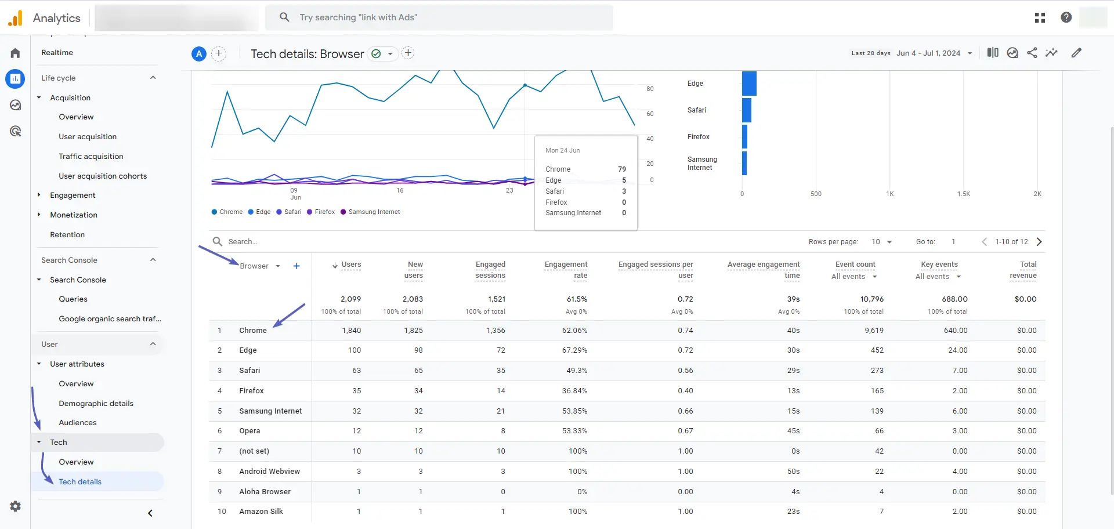Image resolution: width=1114 pixels, height=529 pixels.
Task: Click Edge bar in bar chart
Action: pyautogui.click(x=749, y=84)
